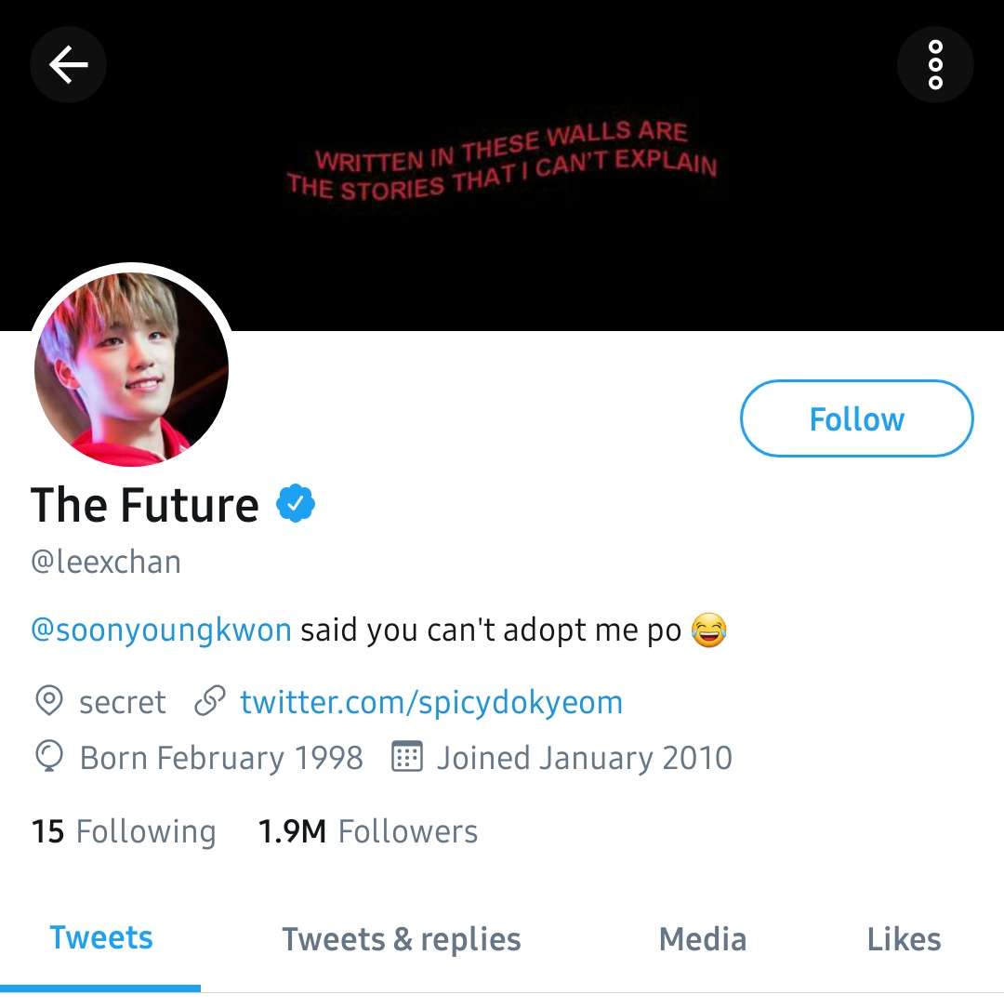This screenshot has width=1004, height=1008.
Task: Open the profile picture
Action: coord(132,368)
